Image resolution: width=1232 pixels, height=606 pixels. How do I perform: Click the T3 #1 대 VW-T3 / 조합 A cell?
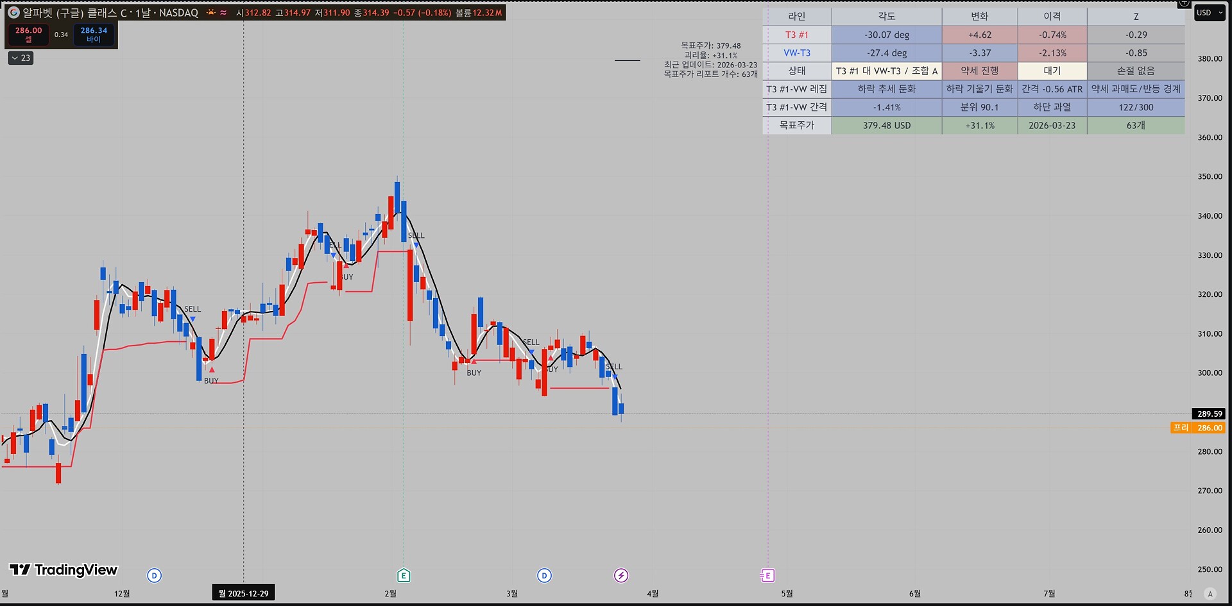click(887, 71)
